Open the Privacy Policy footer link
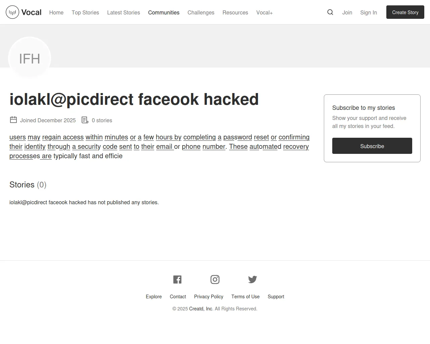Viewport: 430px width, 344px height. [x=209, y=297]
